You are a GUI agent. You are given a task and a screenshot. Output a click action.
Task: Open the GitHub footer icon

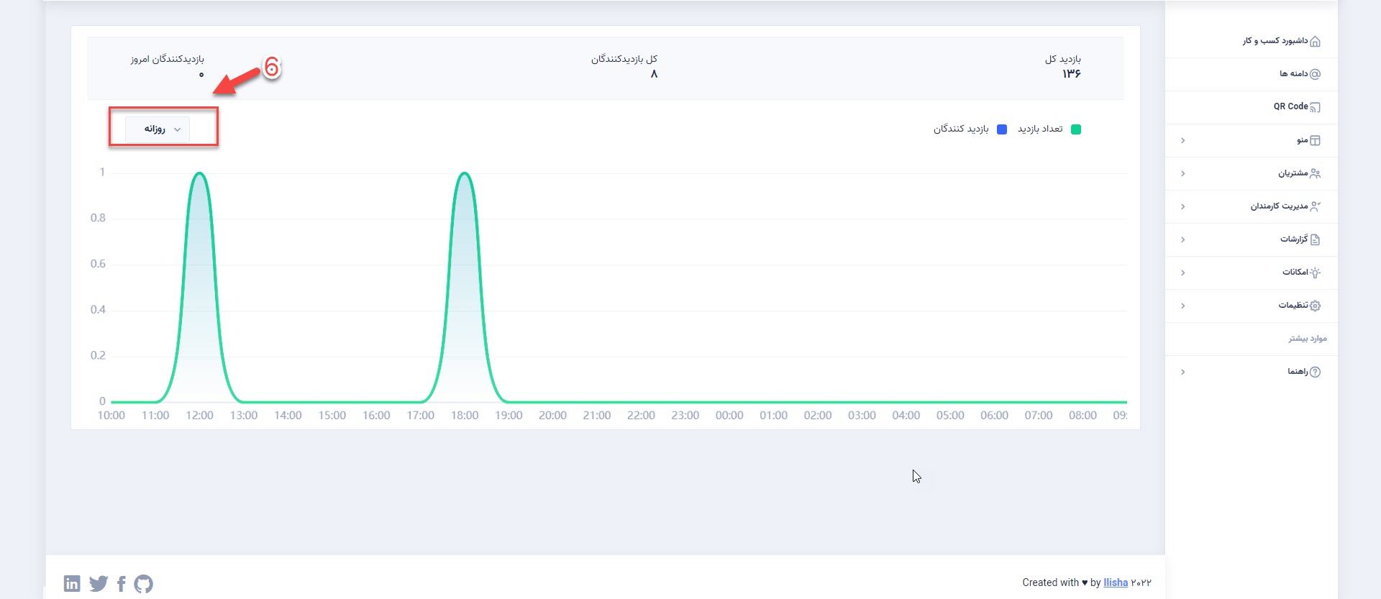pyautogui.click(x=143, y=583)
